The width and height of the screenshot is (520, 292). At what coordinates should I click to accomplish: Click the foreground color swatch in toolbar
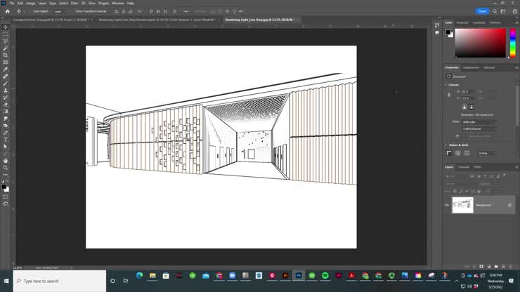pos(4,187)
